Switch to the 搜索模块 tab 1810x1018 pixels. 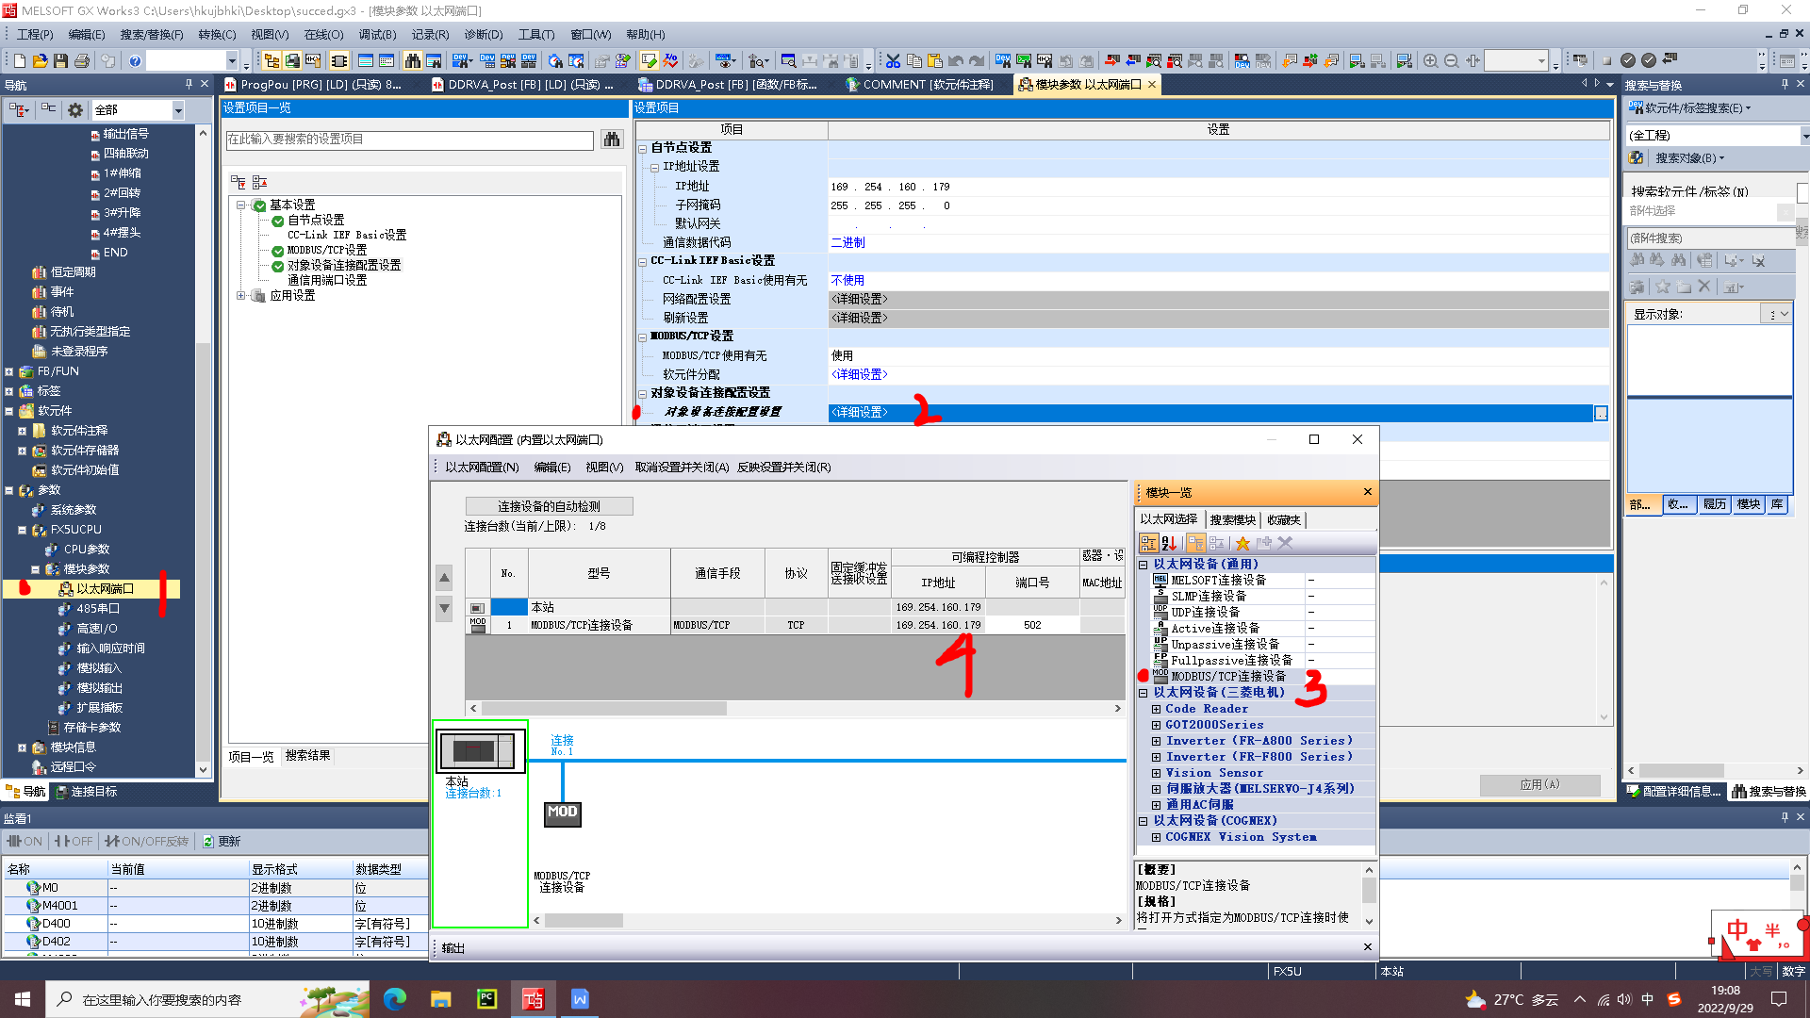pos(1233,520)
